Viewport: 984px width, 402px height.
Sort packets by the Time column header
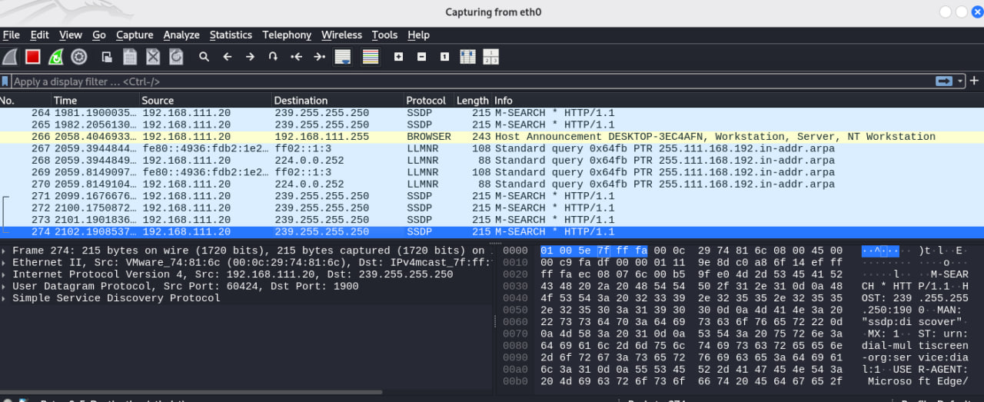click(95, 101)
